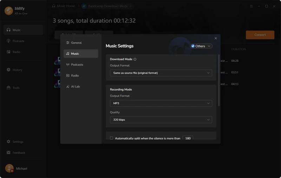
Task: Open Tools in the left sidebar
Action: 23,87
